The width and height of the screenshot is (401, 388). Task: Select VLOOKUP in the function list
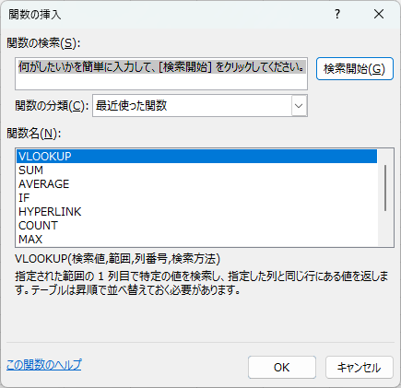(196, 157)
